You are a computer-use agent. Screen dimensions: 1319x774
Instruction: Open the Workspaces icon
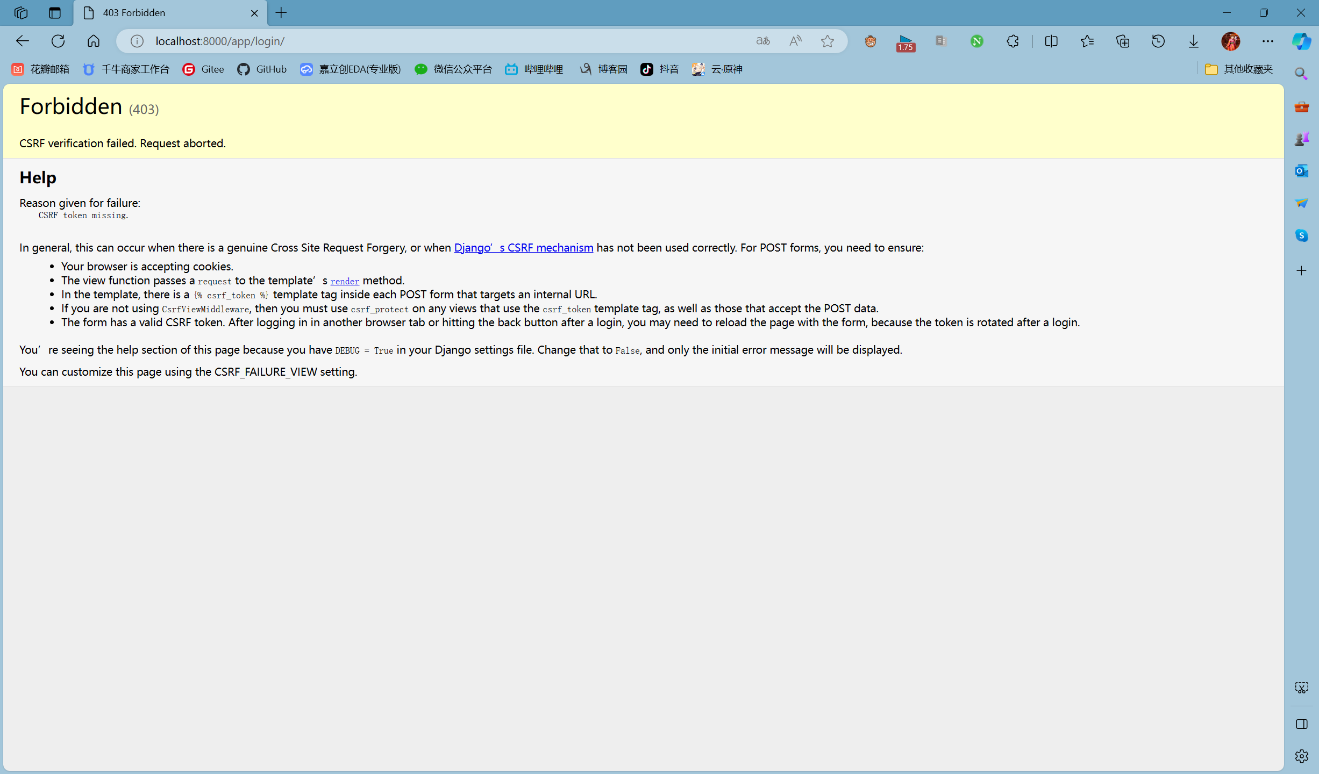pos(20,12)
